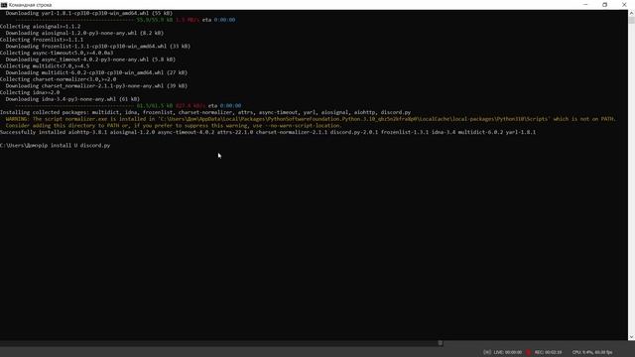Click the Command Prompt icon in title bar
Viewport: 635px width, 357px height.
pyautogui.click(x=4, y=5)
